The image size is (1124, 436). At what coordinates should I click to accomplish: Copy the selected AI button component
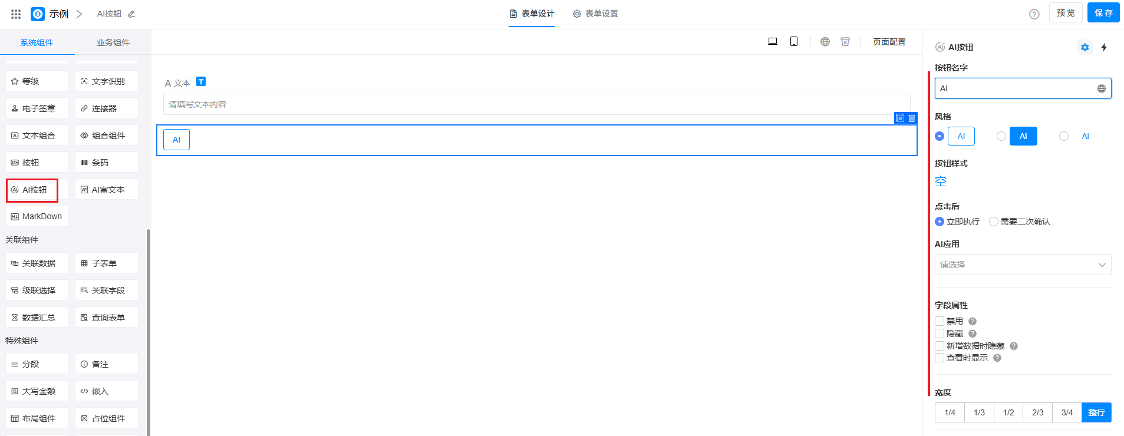900,118
